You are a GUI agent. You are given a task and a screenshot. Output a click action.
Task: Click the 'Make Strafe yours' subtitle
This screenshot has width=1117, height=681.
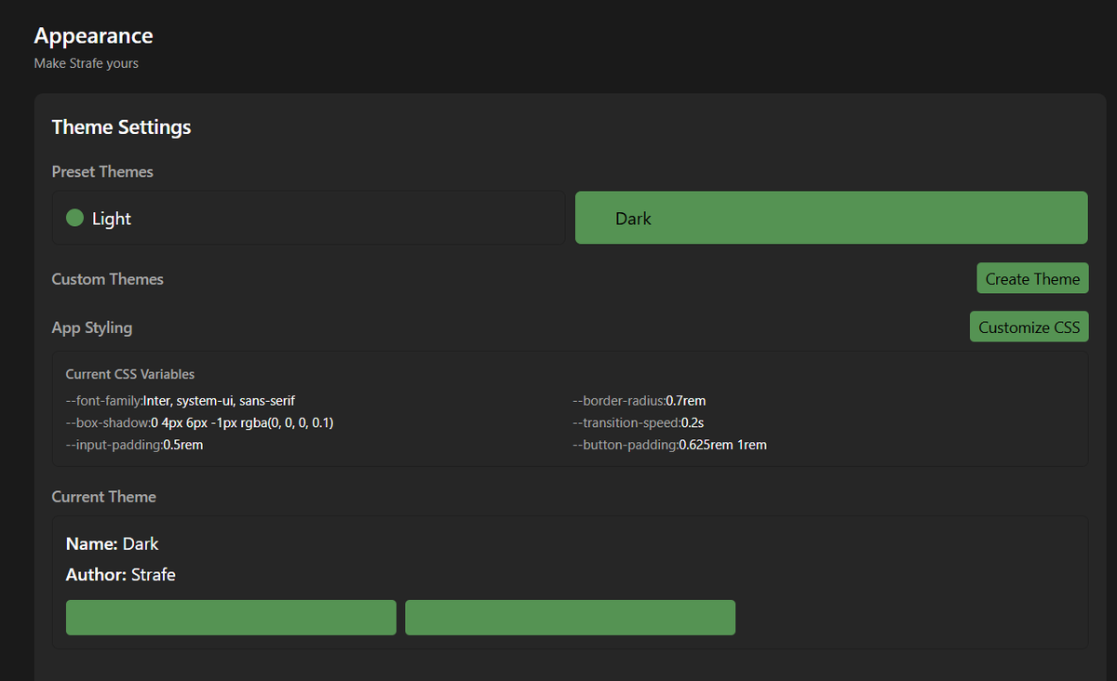point(87,63)
